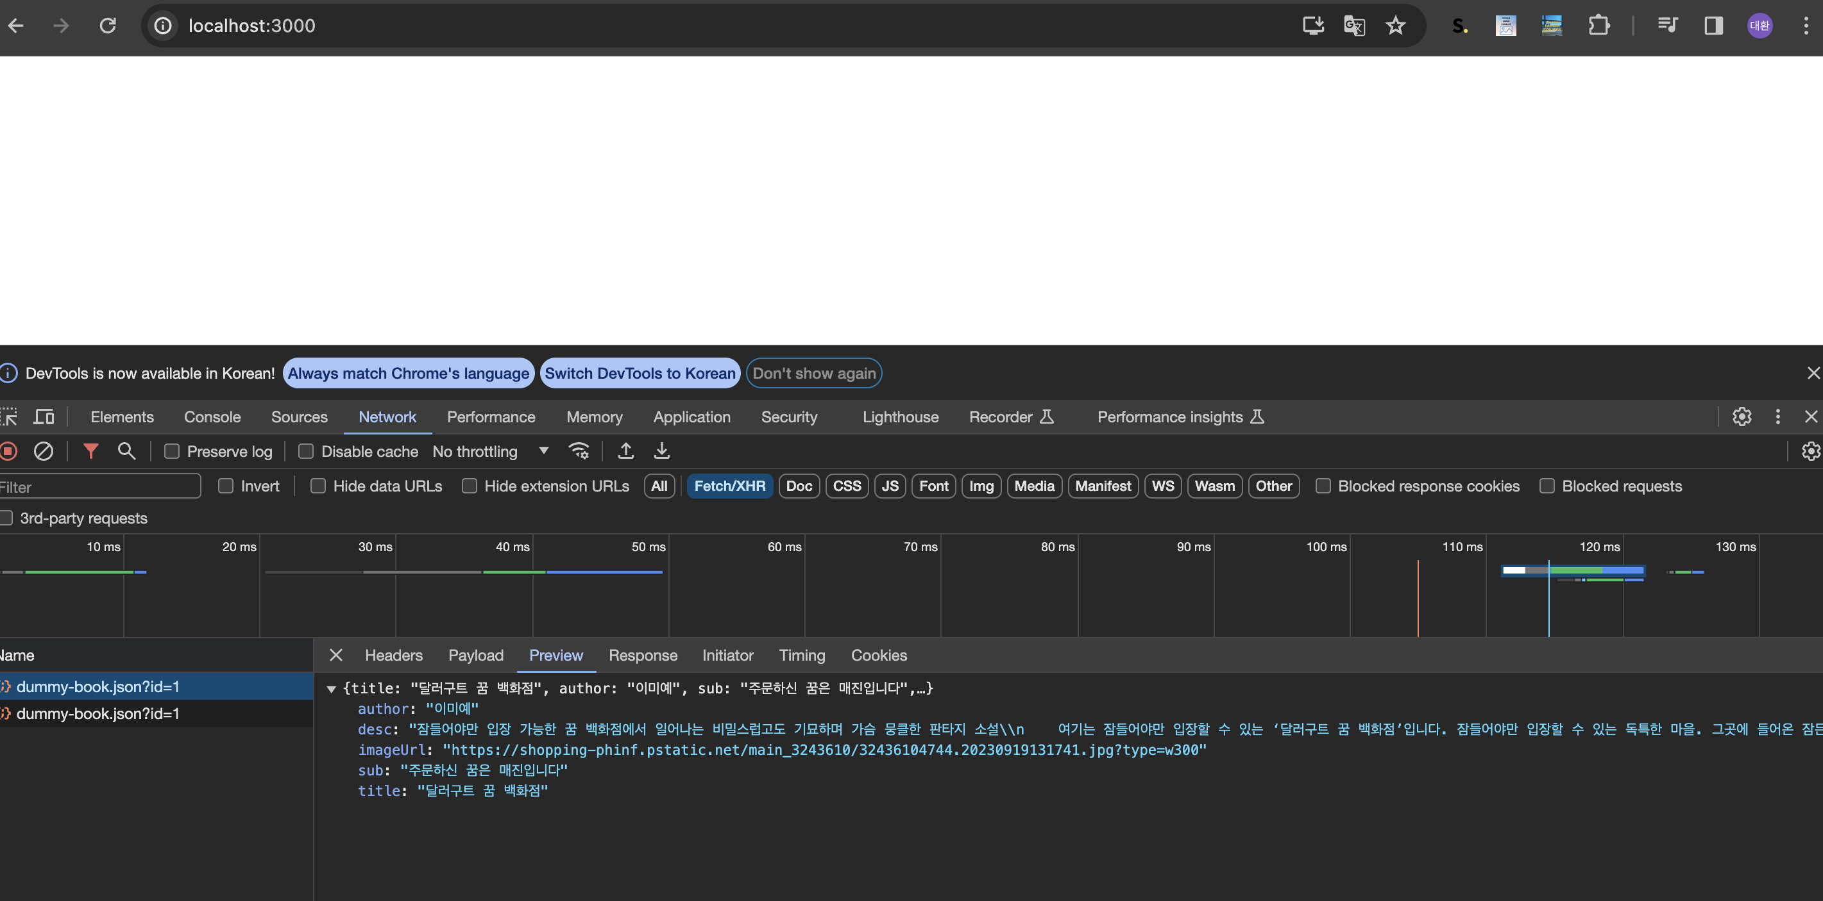This screenshot has width=1823, height=901.
Task: Toggle the network filter funnel icon
Action: (90, 451)
